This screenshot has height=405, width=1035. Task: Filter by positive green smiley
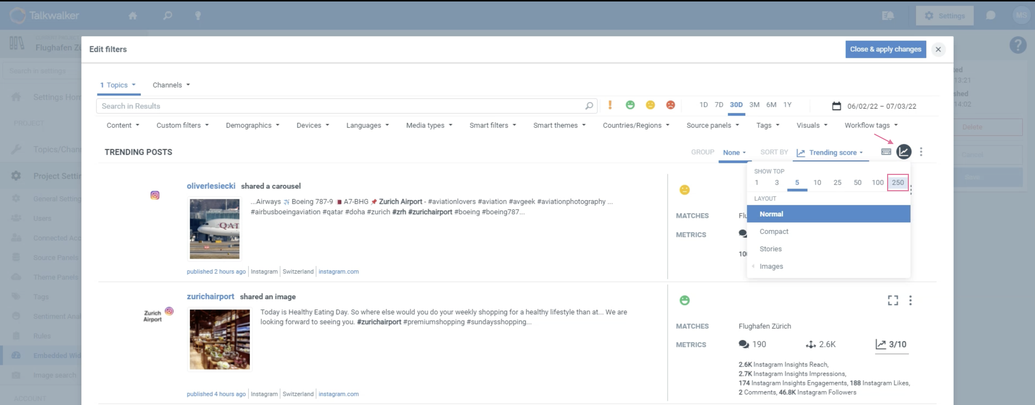tap(630, 105)
